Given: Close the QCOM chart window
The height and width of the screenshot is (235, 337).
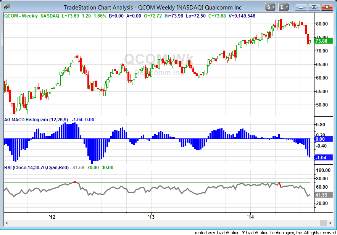Looking at the screenshot, I should click(x=327, y=7).
